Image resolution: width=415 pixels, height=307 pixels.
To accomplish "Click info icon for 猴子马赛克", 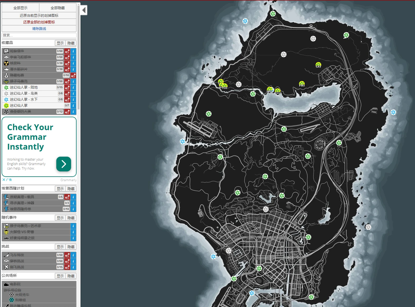I will (73, 81).
